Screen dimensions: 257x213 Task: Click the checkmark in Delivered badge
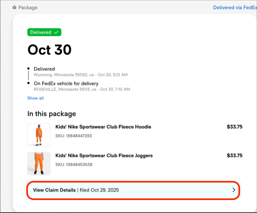coord(56,32)
